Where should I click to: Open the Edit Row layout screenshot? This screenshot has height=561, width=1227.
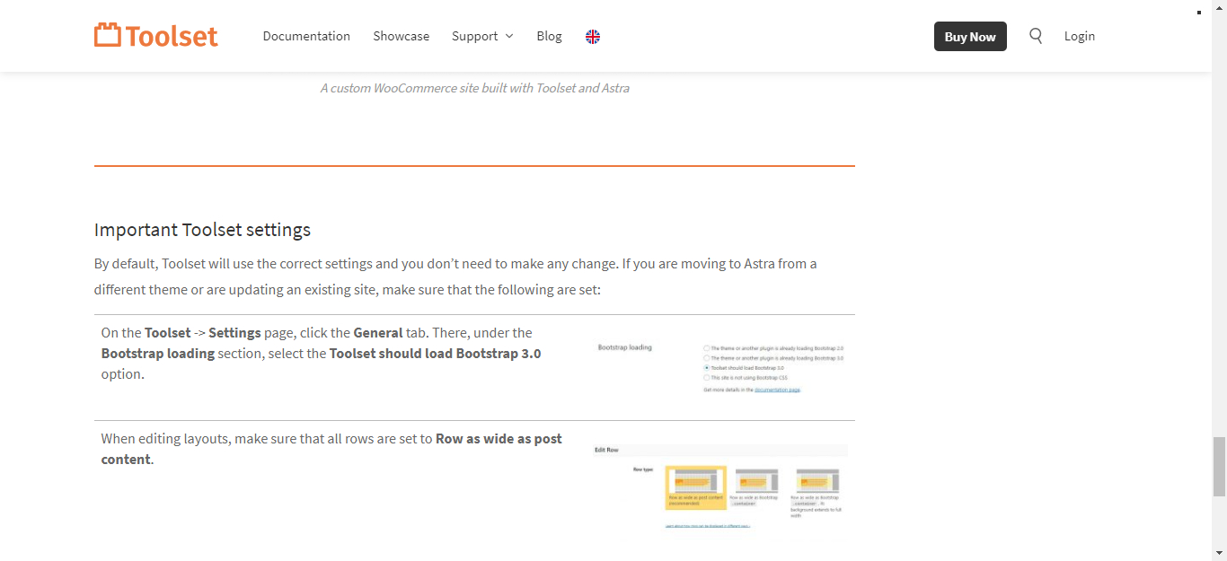pyautogui.click(x=720, y=486)
